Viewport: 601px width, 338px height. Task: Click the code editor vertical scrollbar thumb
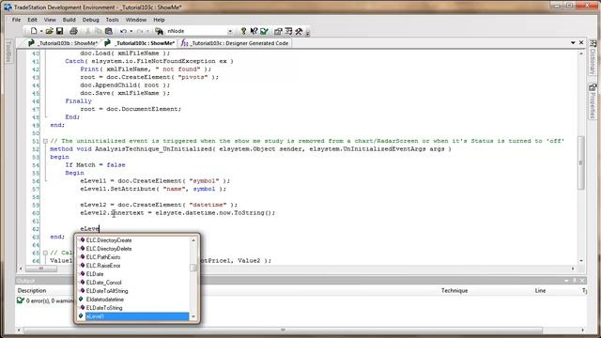tap(581, 162)
